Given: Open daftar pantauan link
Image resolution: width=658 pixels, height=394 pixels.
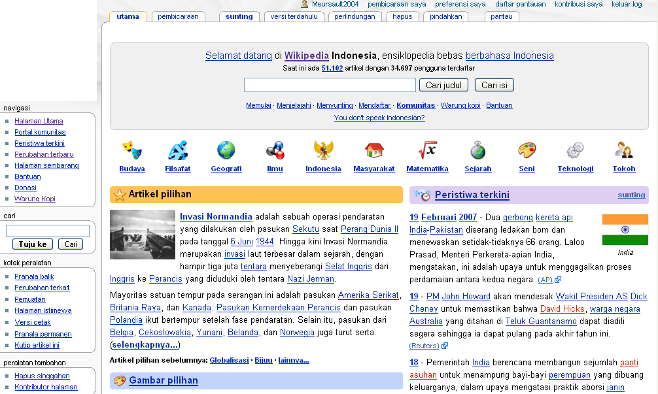Looking at the screenshot, I should [521, 4].
